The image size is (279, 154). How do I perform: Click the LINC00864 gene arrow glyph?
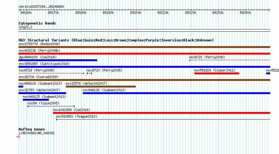[18, 137]
